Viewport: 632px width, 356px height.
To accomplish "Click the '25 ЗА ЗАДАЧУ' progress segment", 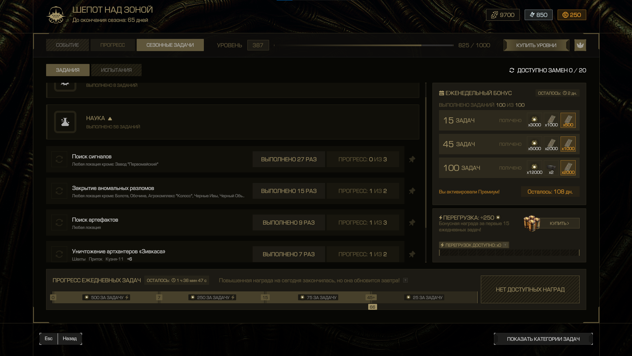I will click(424, 297).
